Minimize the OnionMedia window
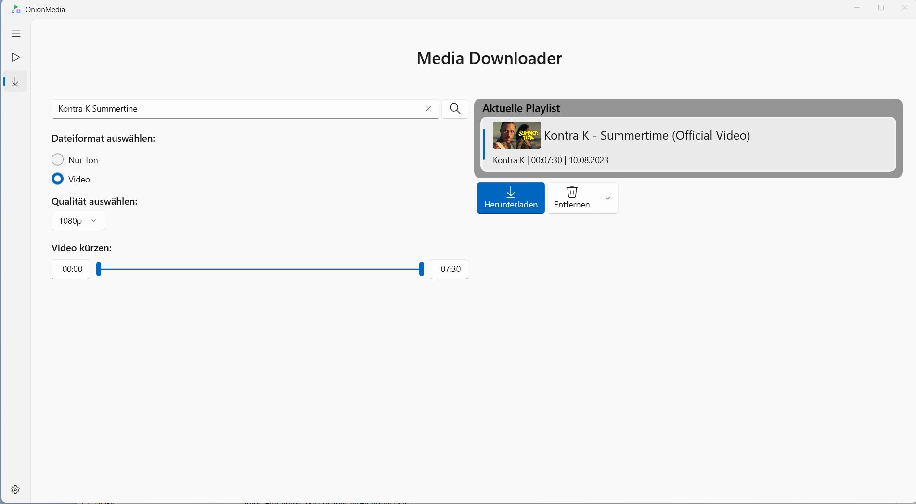Viewport: 916px width, 504px height. [x=857, y=8]
